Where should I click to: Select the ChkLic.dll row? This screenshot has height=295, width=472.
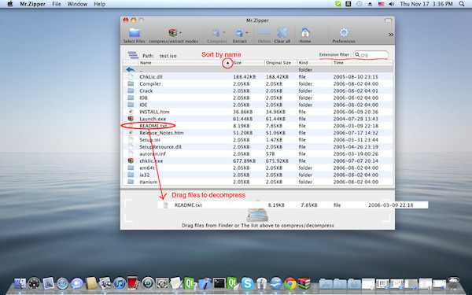[x=258, y=77]
